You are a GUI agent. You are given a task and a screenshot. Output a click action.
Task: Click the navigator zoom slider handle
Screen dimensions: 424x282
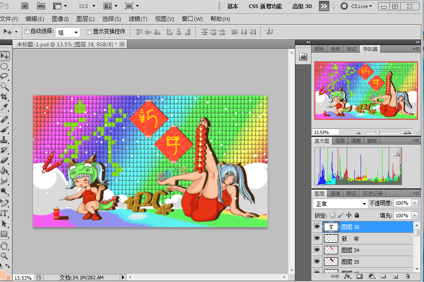[x=378, y=133]
